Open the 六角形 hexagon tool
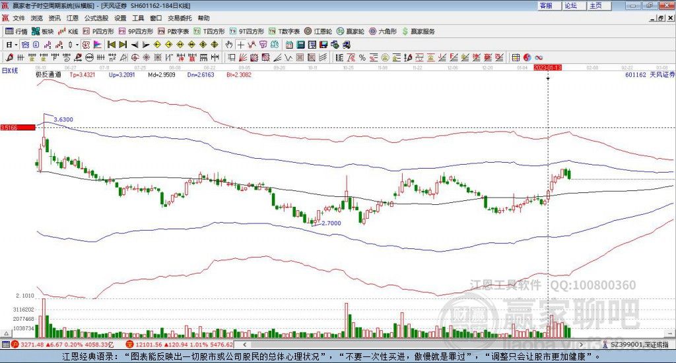 [x=382, y=31]
